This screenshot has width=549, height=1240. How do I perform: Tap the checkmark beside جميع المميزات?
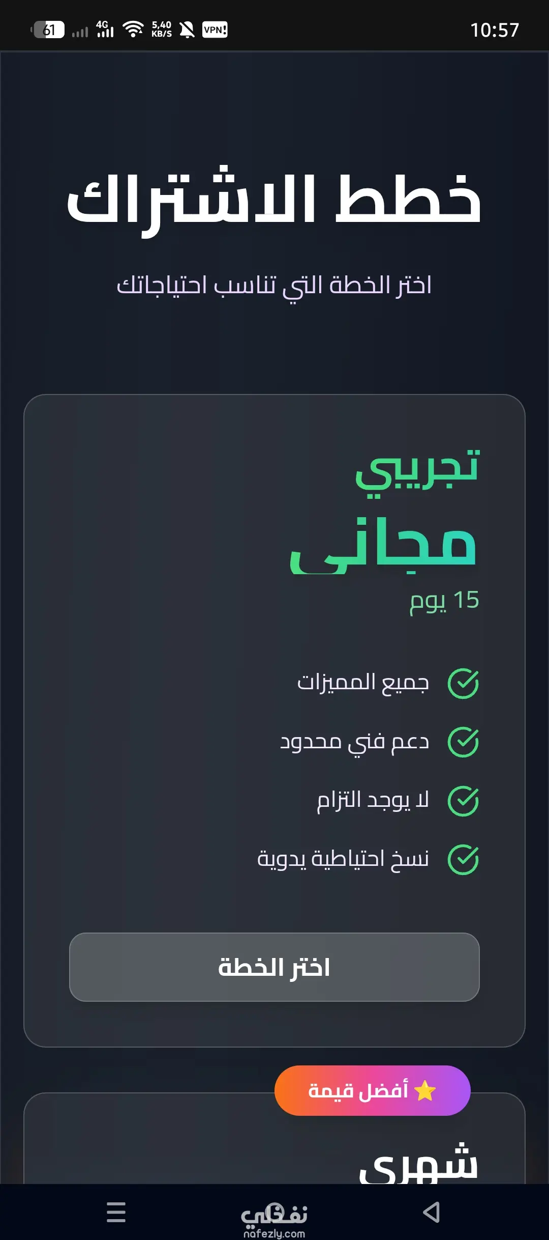(463, 684)
